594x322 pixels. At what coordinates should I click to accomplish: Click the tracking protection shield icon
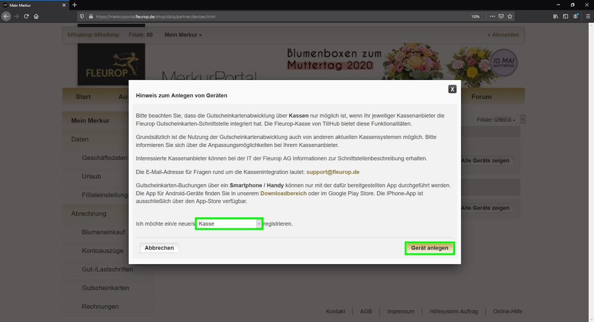(x=82, y=16)
